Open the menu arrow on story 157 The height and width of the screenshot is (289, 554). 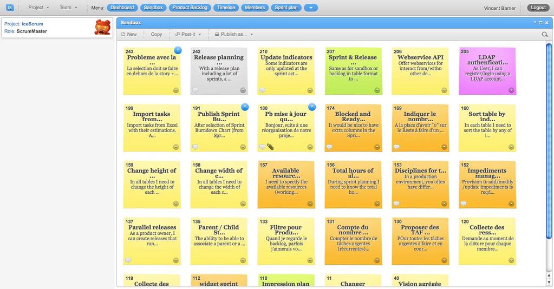pyautogui.click(x=310, y=204)
